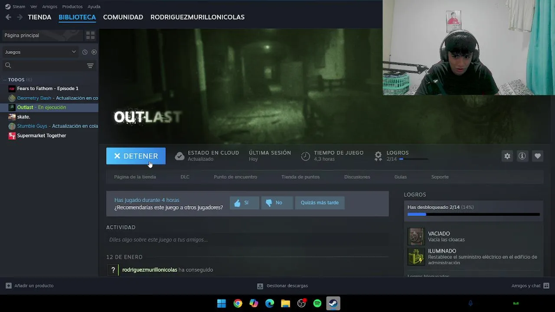Image resolution: width=555 pixels, height=312 pixels.
Task: Click No to not recommend
Action: click(x=277, y=203)
